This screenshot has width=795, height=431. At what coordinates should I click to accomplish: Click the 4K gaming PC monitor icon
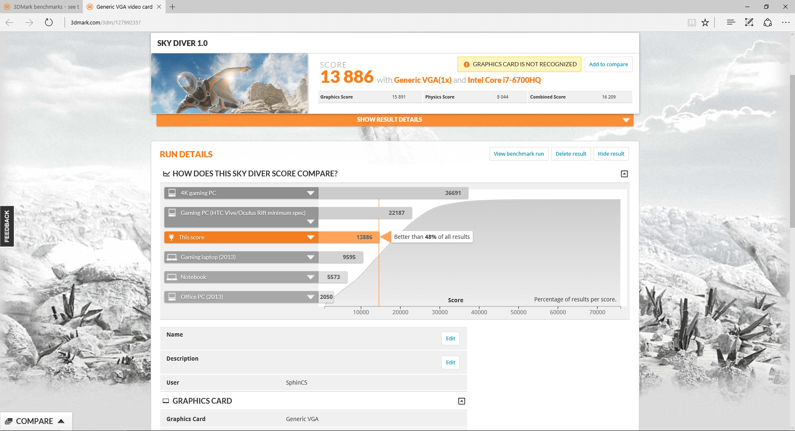tap(171, 193)
